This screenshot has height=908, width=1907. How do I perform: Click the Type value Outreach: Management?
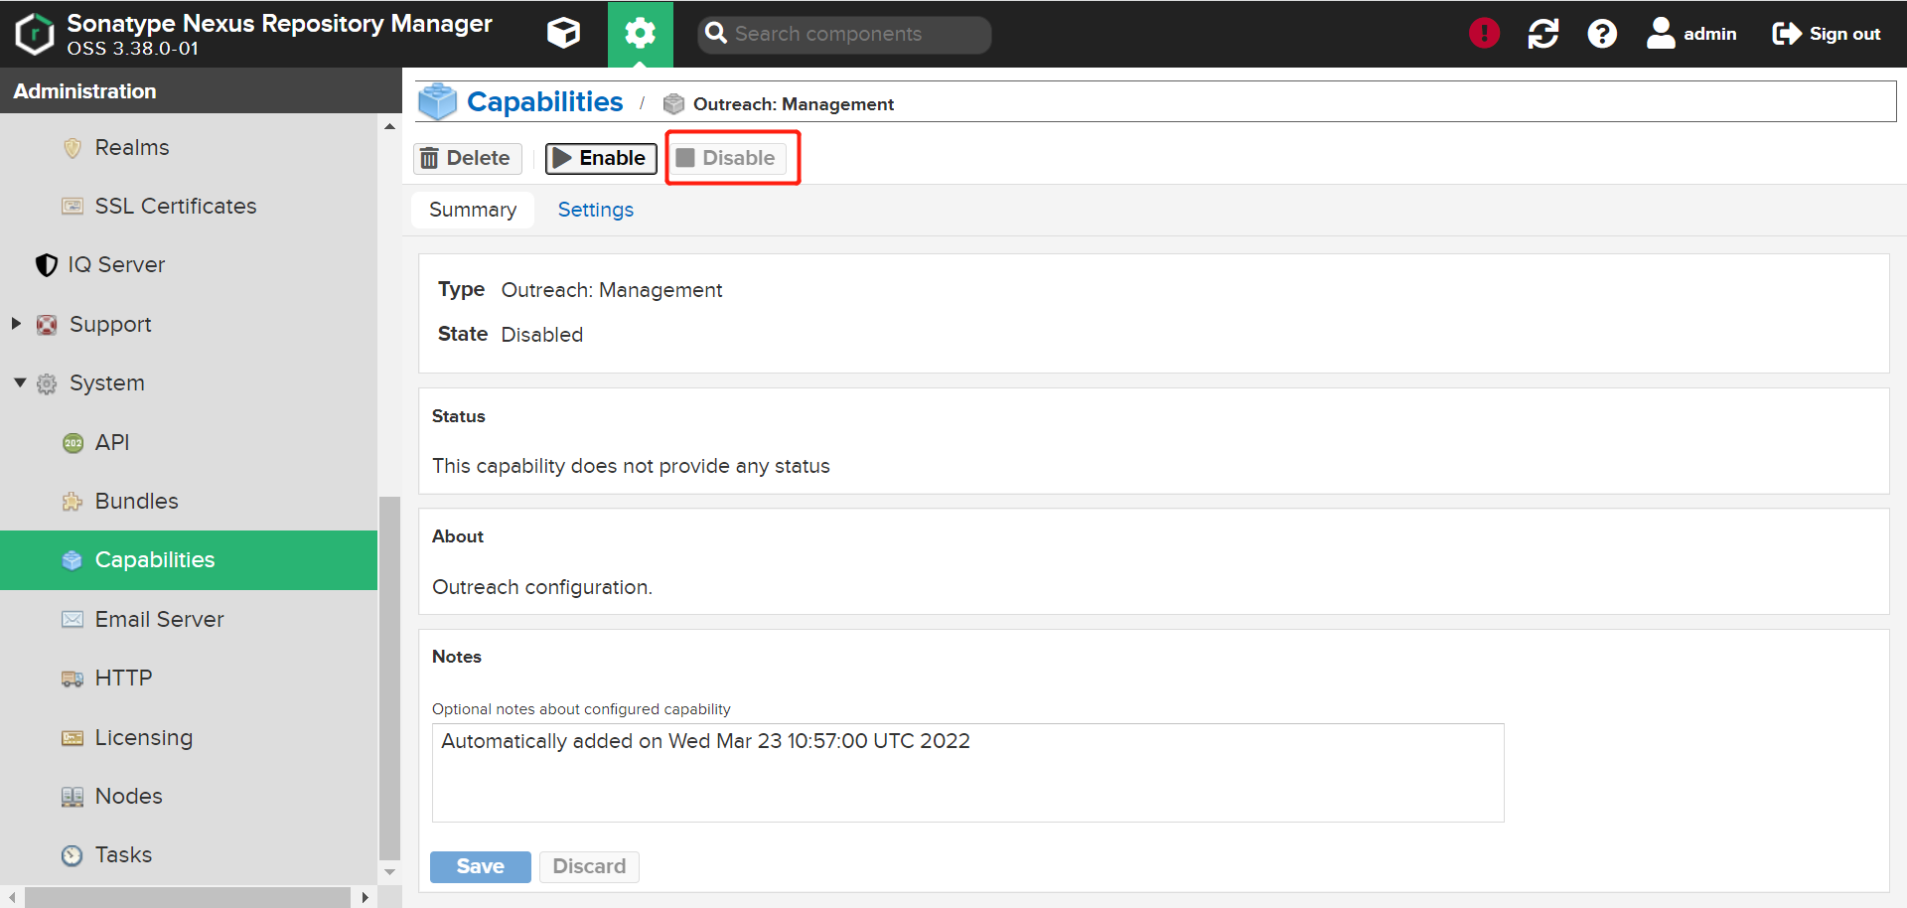(x=612, y=290)
